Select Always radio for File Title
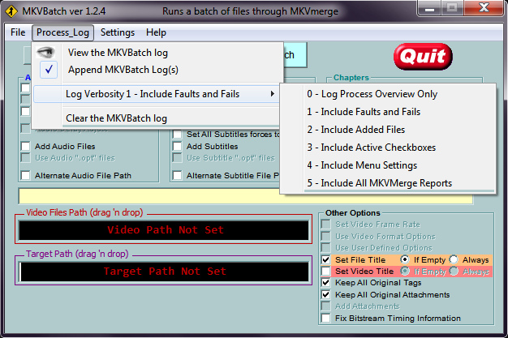Viewport: 508px width, 338px height. click(x=454, y=259)
